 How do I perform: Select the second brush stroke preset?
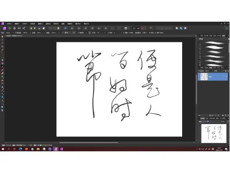214,48
